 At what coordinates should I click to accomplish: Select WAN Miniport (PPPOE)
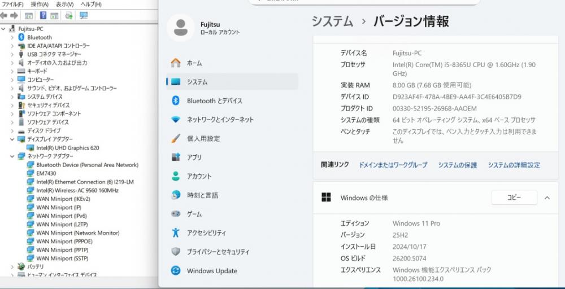(64, 241)
